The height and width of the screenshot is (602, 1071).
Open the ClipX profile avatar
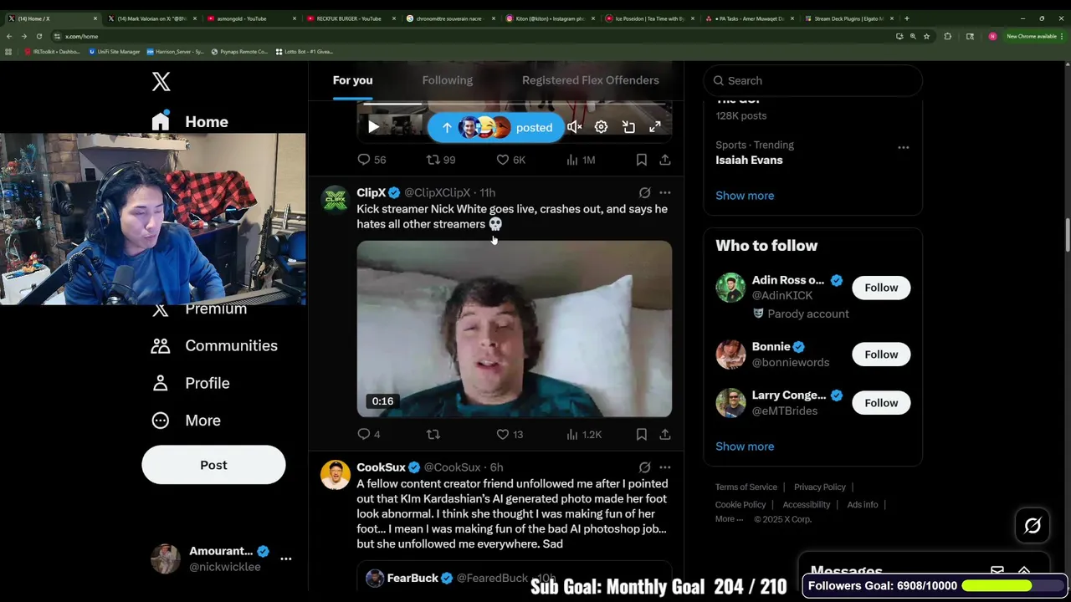tap(336, 201)
